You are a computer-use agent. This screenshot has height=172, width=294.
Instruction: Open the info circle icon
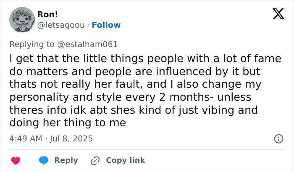tap(278, 138)
